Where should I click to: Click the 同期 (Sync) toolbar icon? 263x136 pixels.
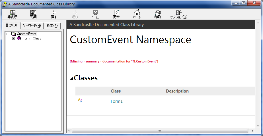(x=33, y=12)
